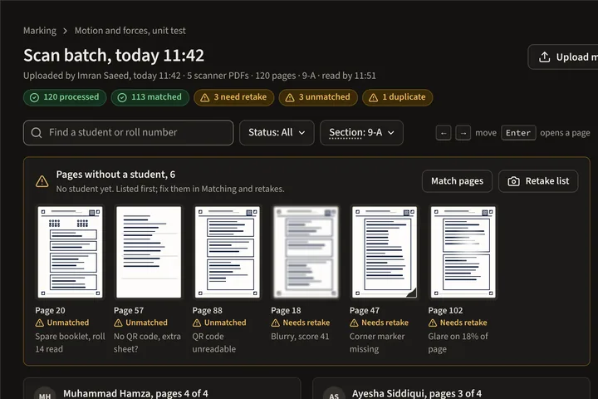Click the warning icon under Page 47
Image resolution: width=598 pixels, height=399 pixels.
(x=354, y=323)
